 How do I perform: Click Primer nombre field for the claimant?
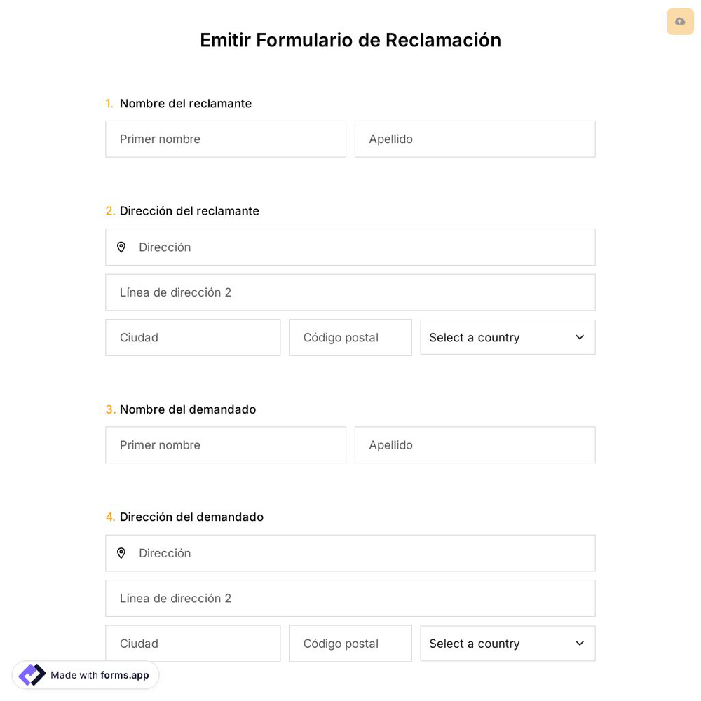coord(226,139)
